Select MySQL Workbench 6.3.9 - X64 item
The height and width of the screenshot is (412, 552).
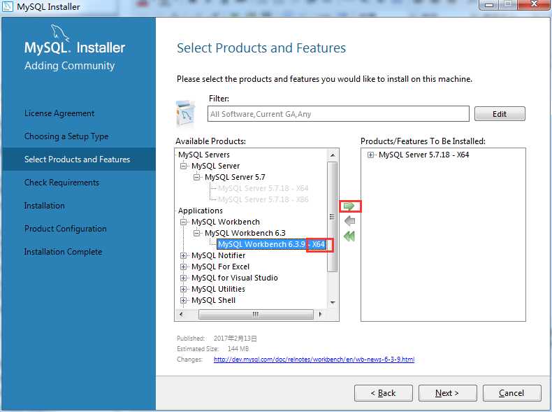[271, 244]
